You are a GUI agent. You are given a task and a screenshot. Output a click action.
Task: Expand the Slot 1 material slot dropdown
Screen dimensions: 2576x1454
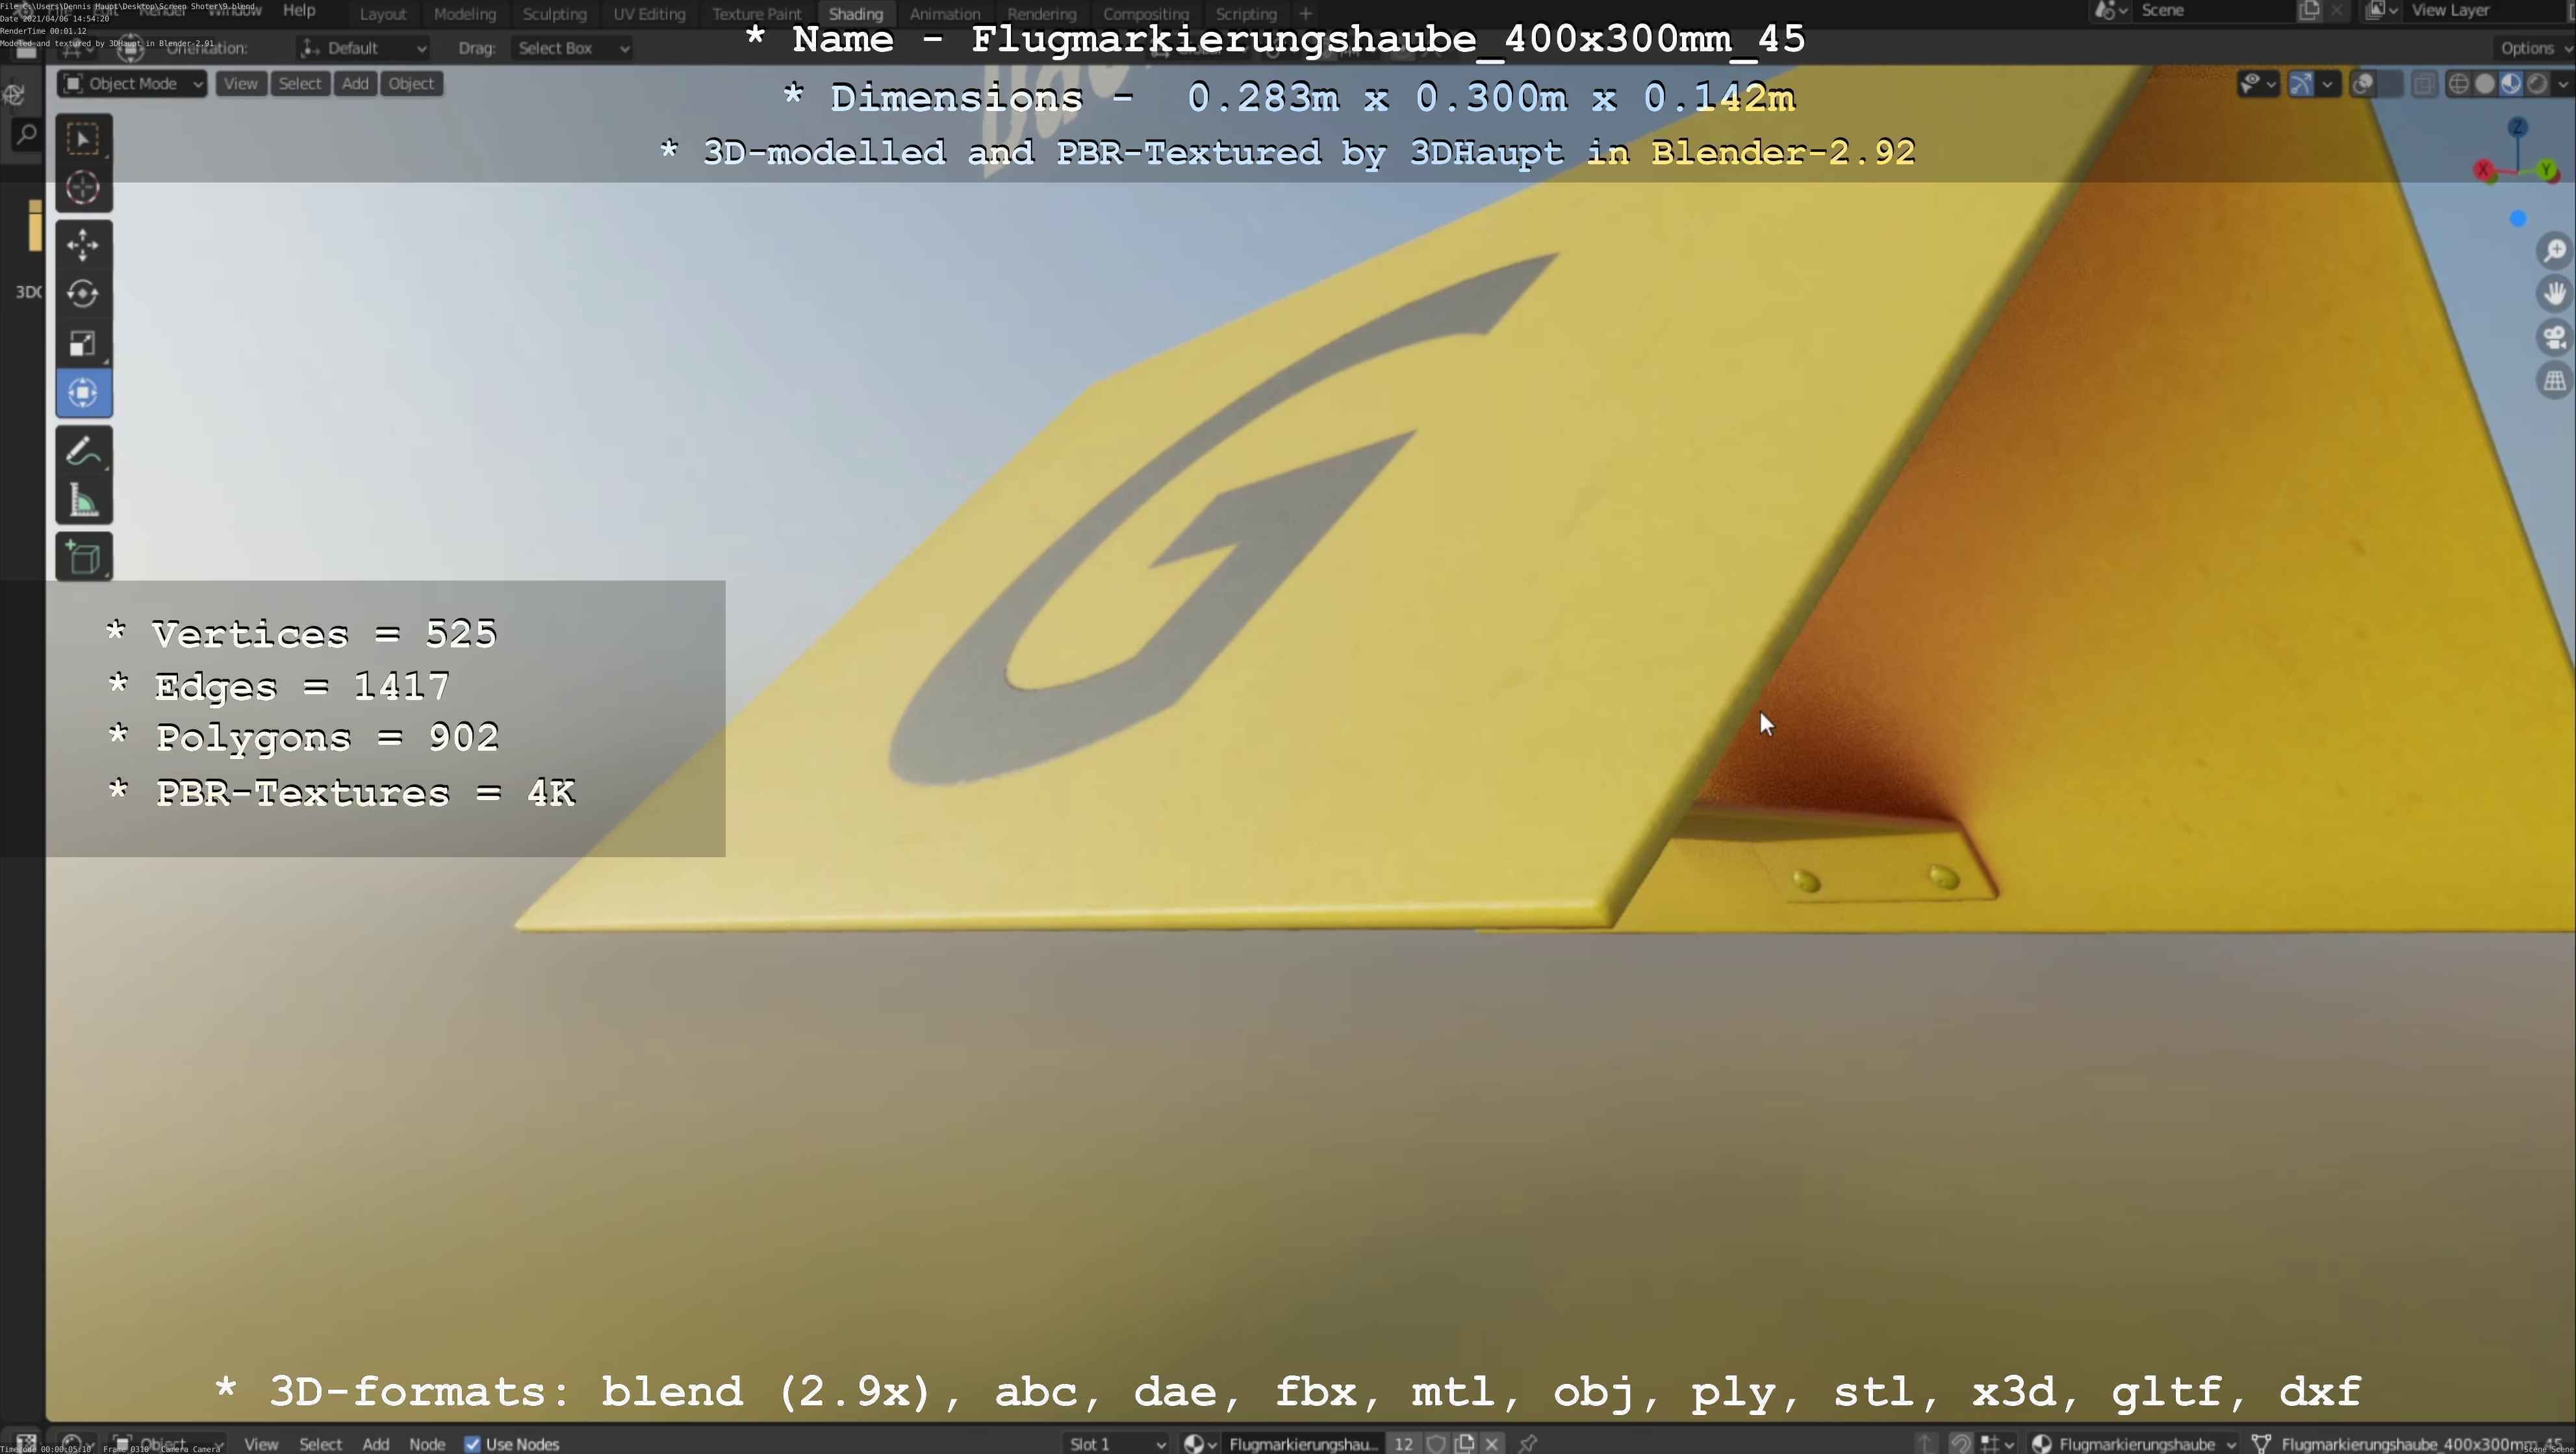1116,1444
